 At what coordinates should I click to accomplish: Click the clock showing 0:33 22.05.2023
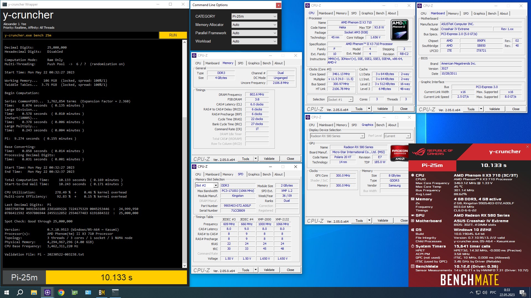coord(507,292)
